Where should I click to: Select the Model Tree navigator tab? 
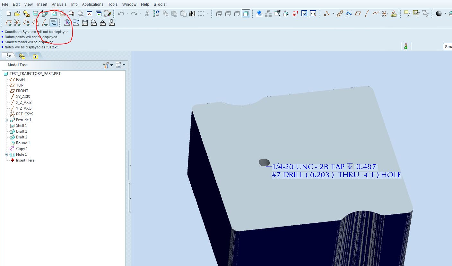(x=9, y=56)
